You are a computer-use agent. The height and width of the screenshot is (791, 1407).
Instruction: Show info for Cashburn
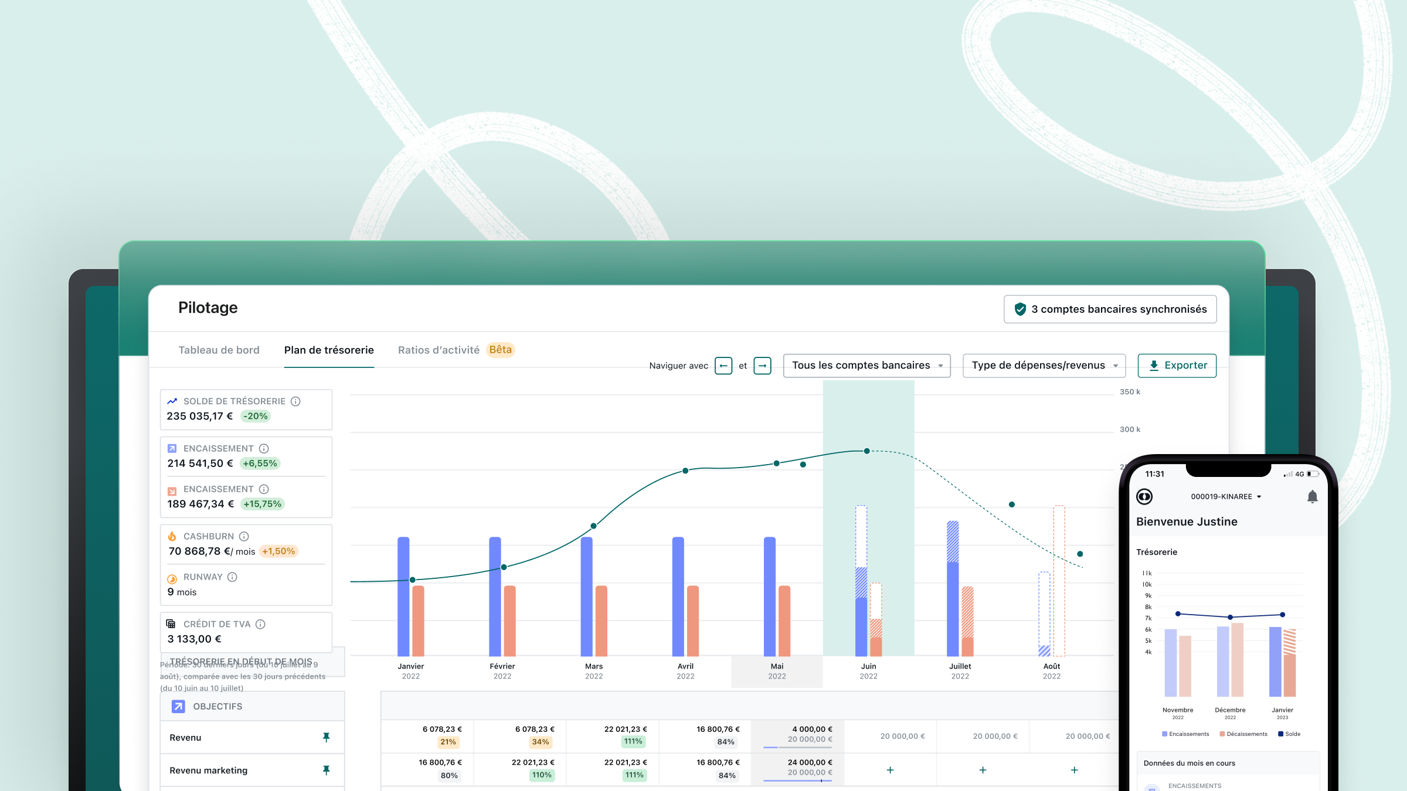coord(244,536)
